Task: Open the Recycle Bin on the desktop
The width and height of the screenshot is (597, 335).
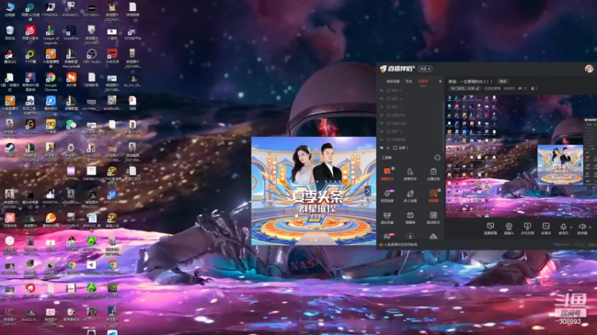Action: pyautogui.click(x=10, y=33)
